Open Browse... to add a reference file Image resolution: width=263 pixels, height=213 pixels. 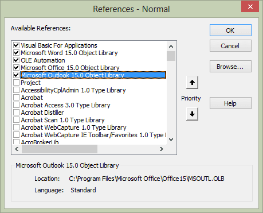pyautogui.click(x=230, y=67)
